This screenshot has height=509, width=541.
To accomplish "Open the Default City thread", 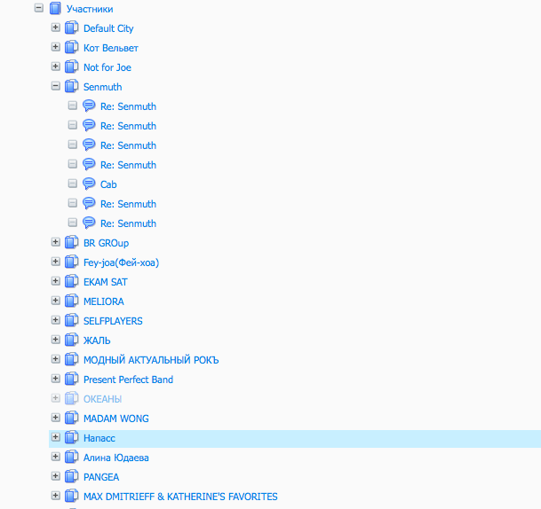I will 108,28.
